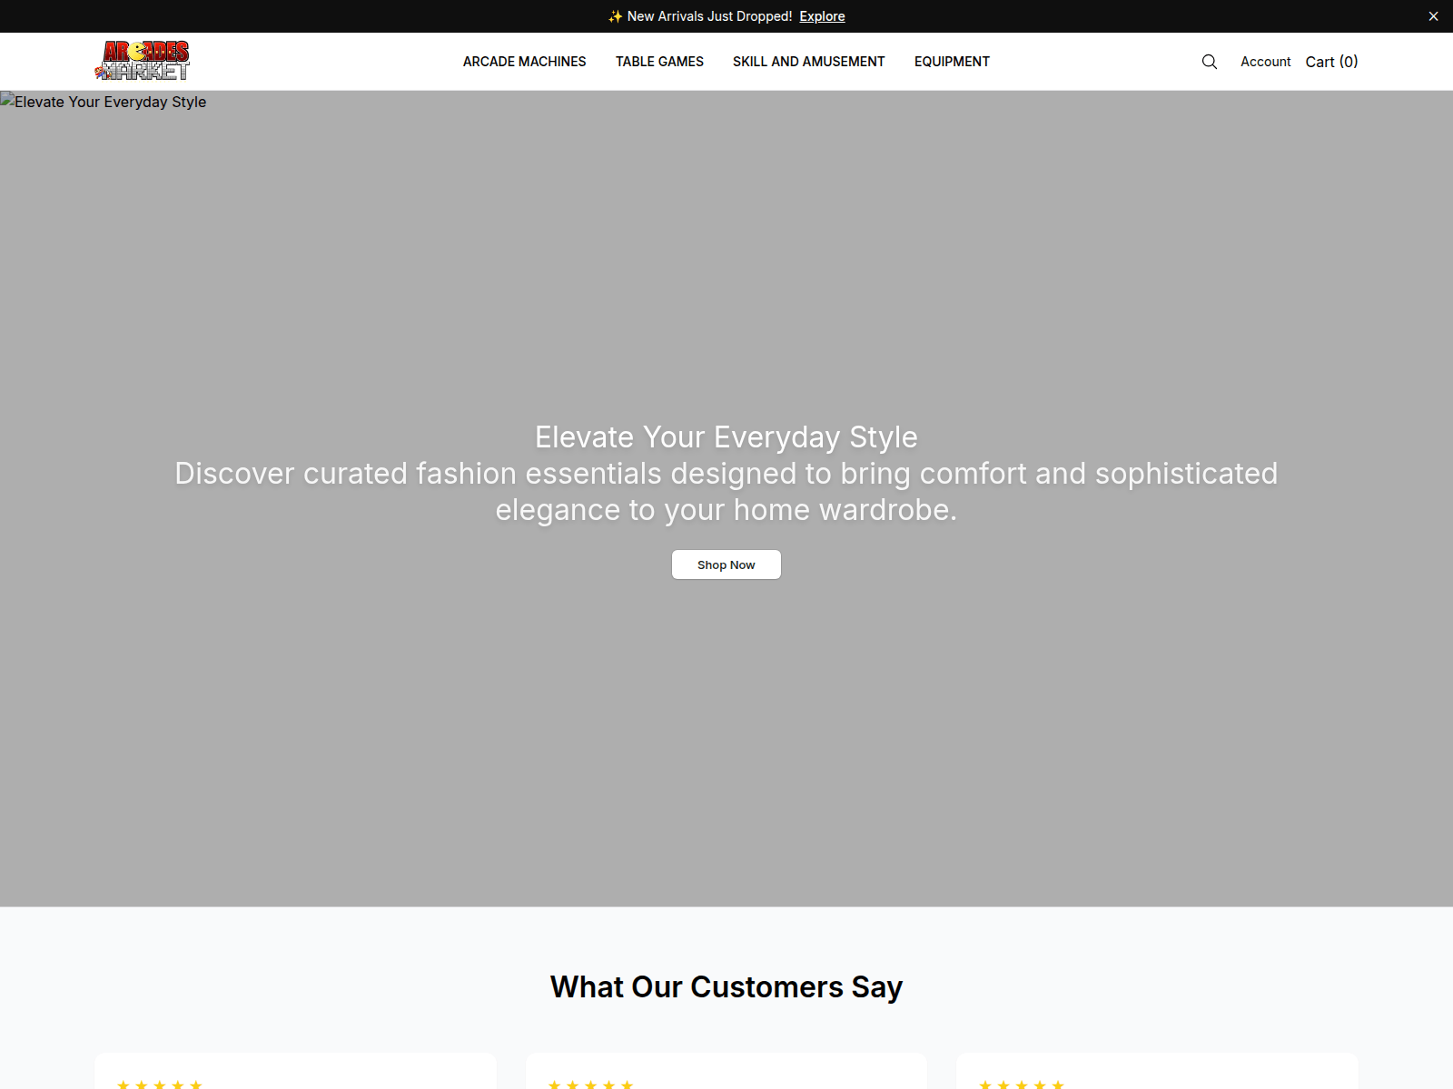This screenshot has width=1453, height=1089.
Task: Dismiss the announcement bar with X
Action: click(x=1433, y=16)
